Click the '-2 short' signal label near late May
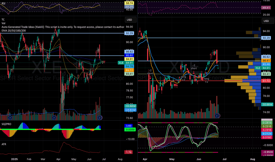 (x=194, y=67)
